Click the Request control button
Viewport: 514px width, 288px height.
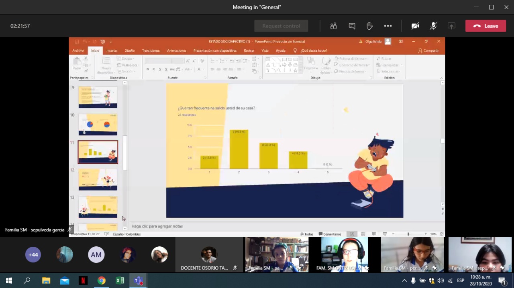pyautogui.click(x=281, y=26)
